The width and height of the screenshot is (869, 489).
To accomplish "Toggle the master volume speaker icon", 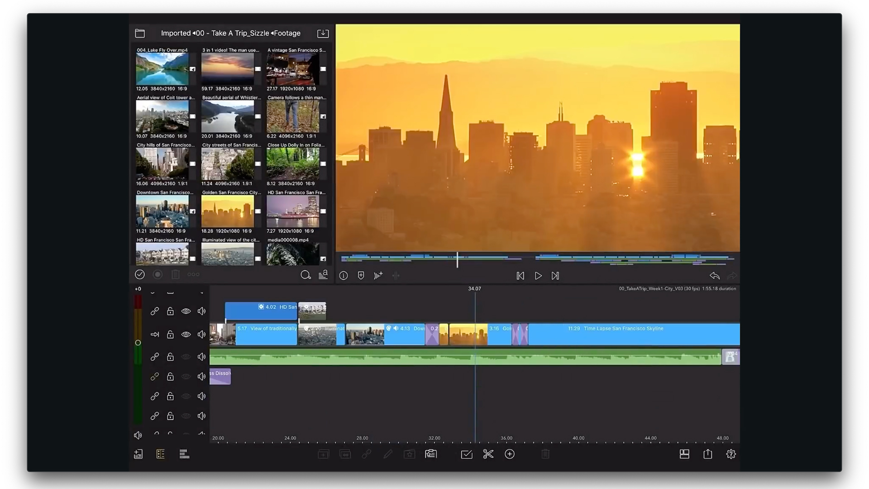I will tap(138, 436).
